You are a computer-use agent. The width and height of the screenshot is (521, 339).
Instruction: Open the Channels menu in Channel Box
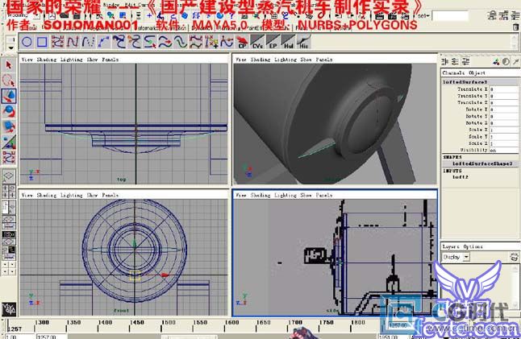(454, 72)
